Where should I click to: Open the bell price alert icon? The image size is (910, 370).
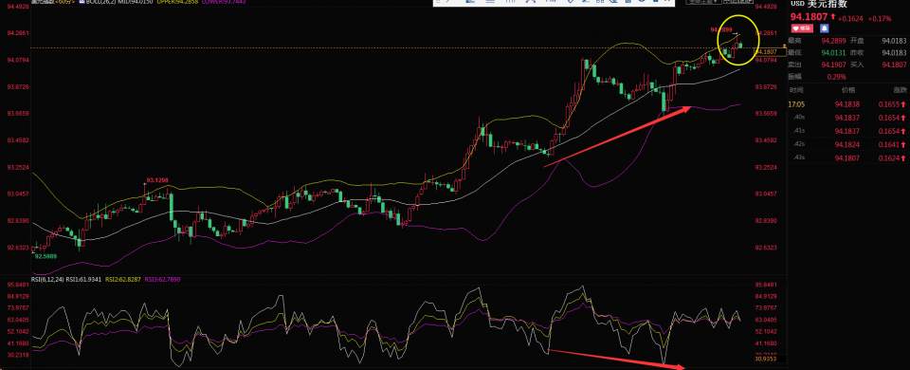point(825,28)
